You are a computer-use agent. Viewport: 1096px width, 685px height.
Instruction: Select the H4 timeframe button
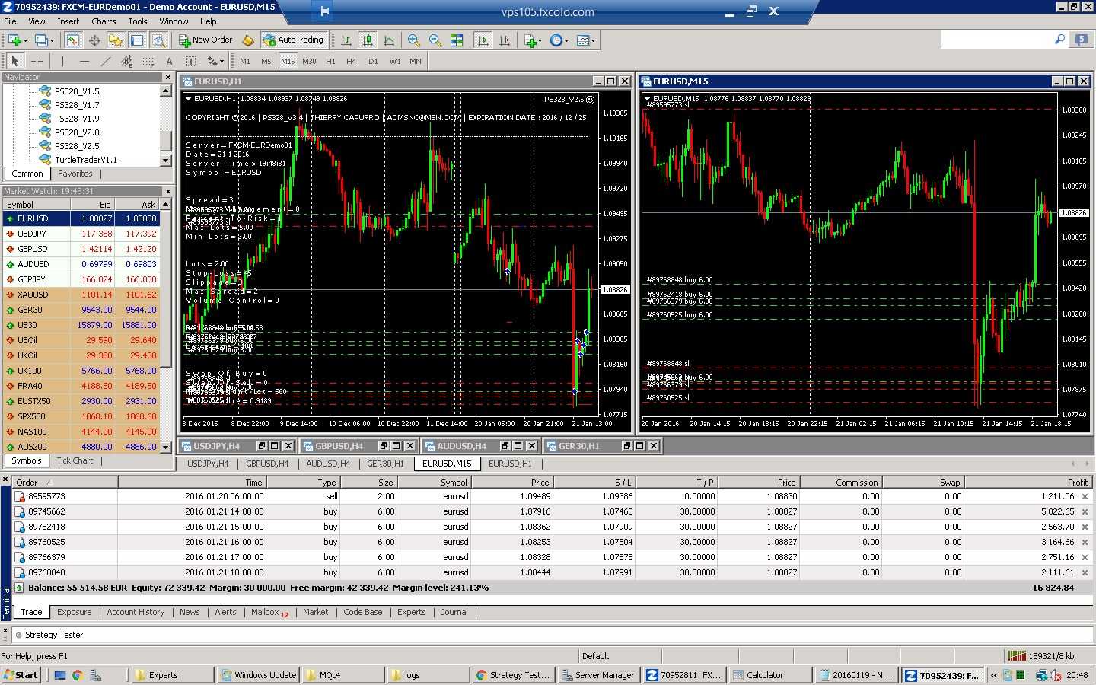click(x=351, y=61)
